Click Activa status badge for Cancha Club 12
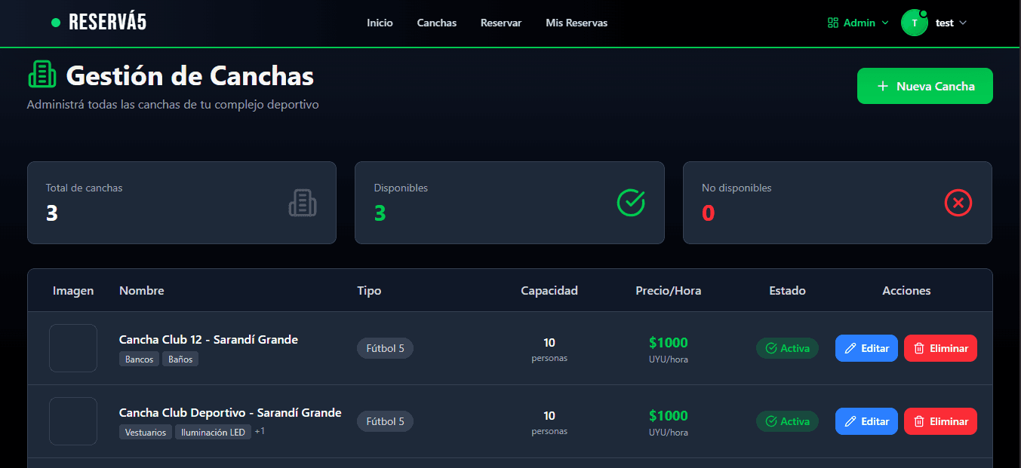Viewport: 1021px width, 468px height. coord(787,348)
